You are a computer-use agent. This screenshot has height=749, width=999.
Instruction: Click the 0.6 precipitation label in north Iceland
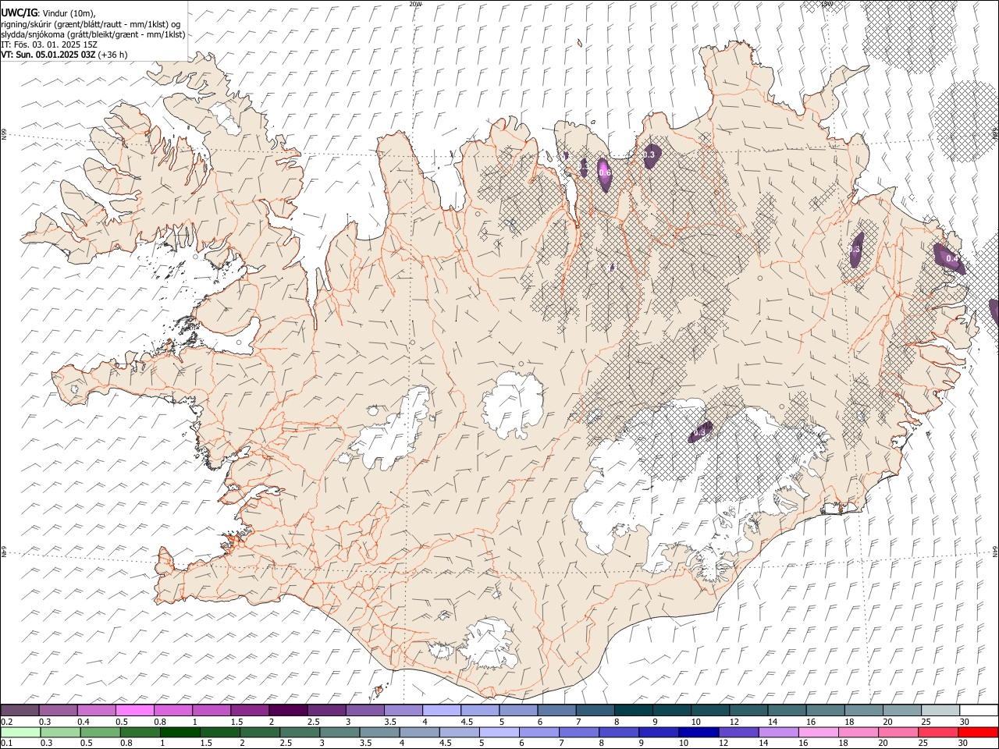tap(604, 172)
